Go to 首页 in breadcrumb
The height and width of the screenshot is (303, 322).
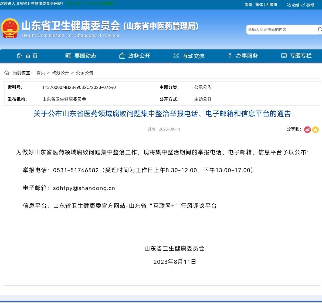[x=41, y=73]
